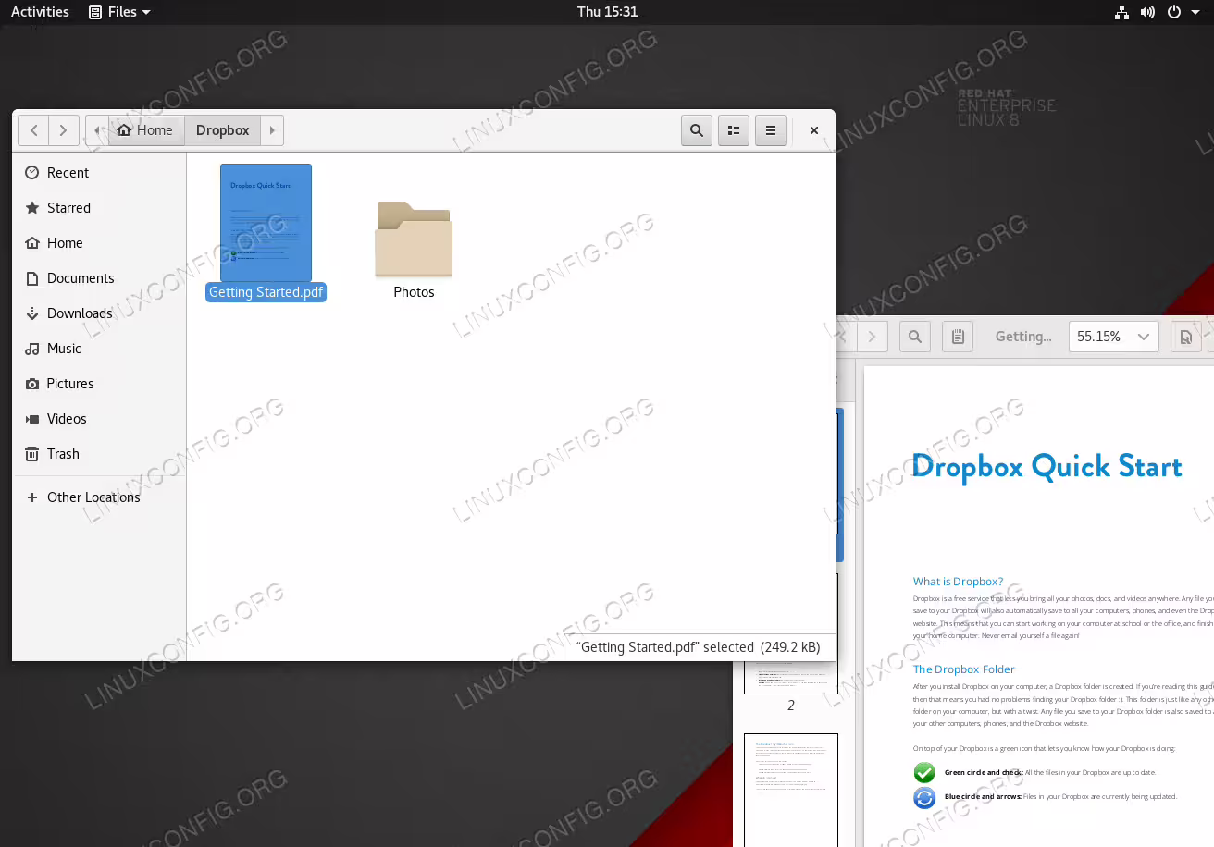Click the right path bar scroll arrow
The height and width of the screenshot is (847, 1214).
pyautogui.click(x=272, y=130)
